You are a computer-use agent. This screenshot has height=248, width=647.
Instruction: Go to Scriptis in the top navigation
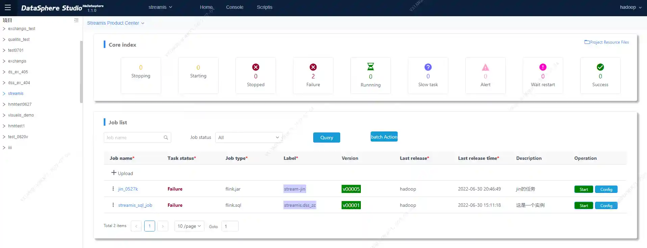click(264, 7)
